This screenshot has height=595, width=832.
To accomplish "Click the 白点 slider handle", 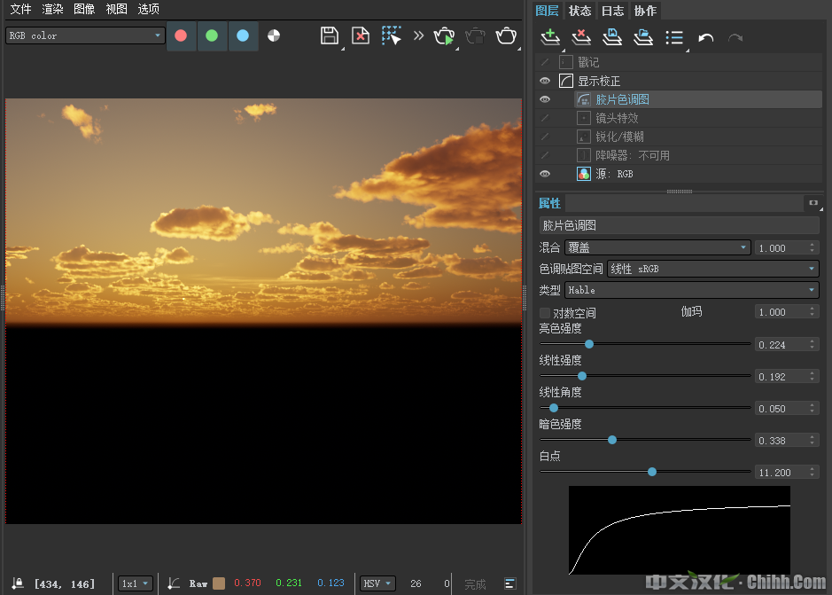I will click(652, 472).
